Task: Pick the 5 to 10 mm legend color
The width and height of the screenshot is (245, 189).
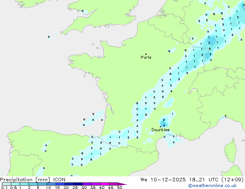Action: tap(43, 184)
